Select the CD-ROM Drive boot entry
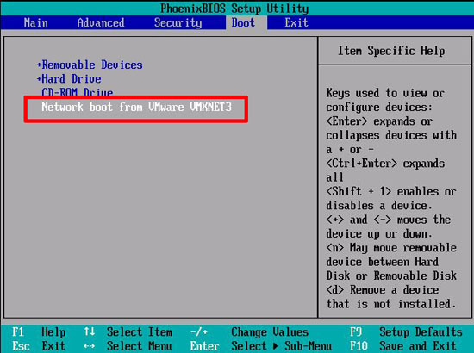Image resolution: width=474 pixels, height=353 pixels. pos(78,92)
